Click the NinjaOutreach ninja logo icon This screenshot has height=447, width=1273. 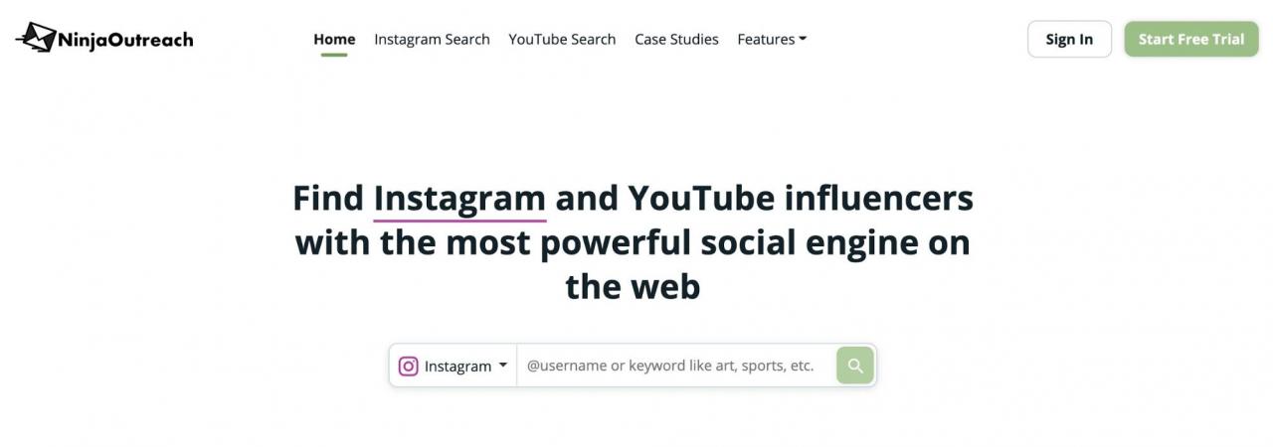coord(35,38)
